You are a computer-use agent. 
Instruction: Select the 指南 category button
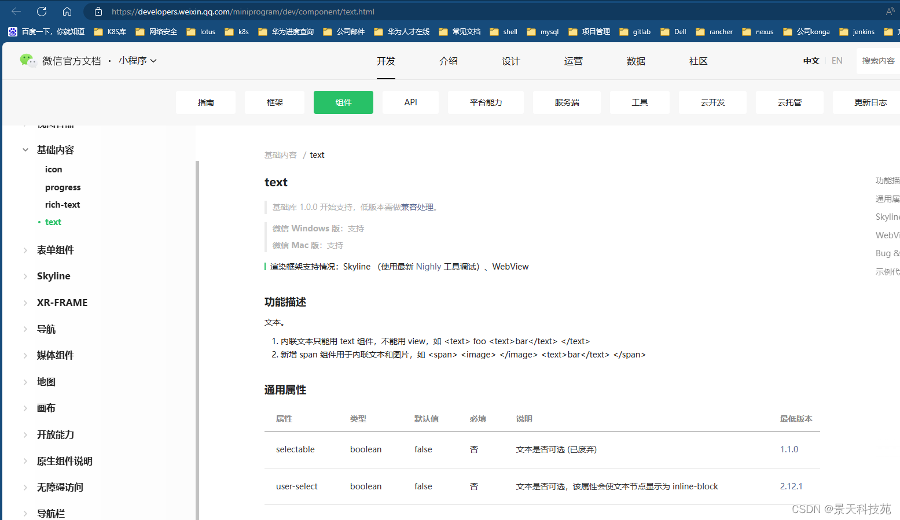coord(206,102)
